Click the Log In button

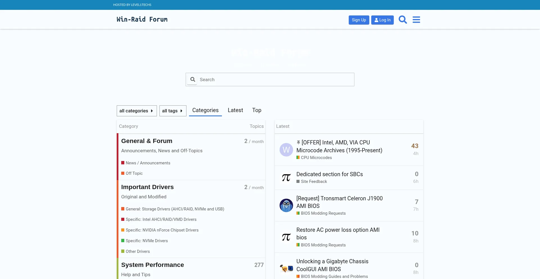tap(382, 20)
